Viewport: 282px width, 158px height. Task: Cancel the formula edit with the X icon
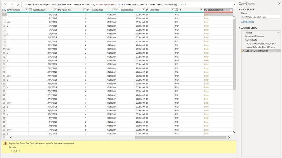(x=5, y=5)
